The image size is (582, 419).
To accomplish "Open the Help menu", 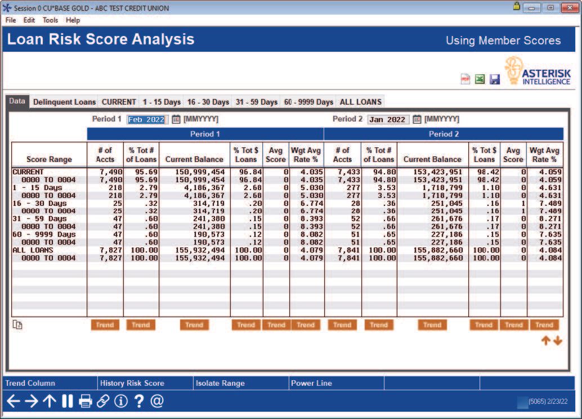I will tap(73, 20).
